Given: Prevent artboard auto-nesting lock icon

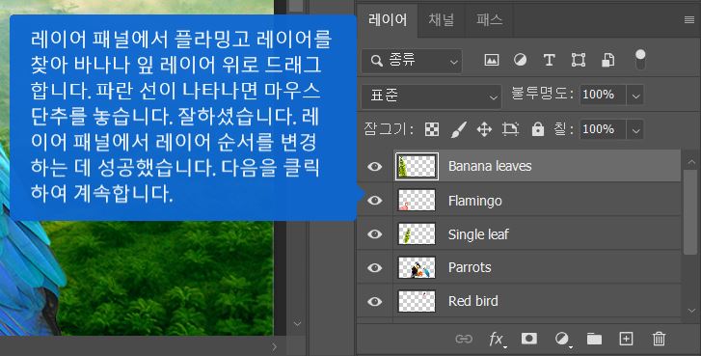Looking at the screenshot, I should coord(510,129).
